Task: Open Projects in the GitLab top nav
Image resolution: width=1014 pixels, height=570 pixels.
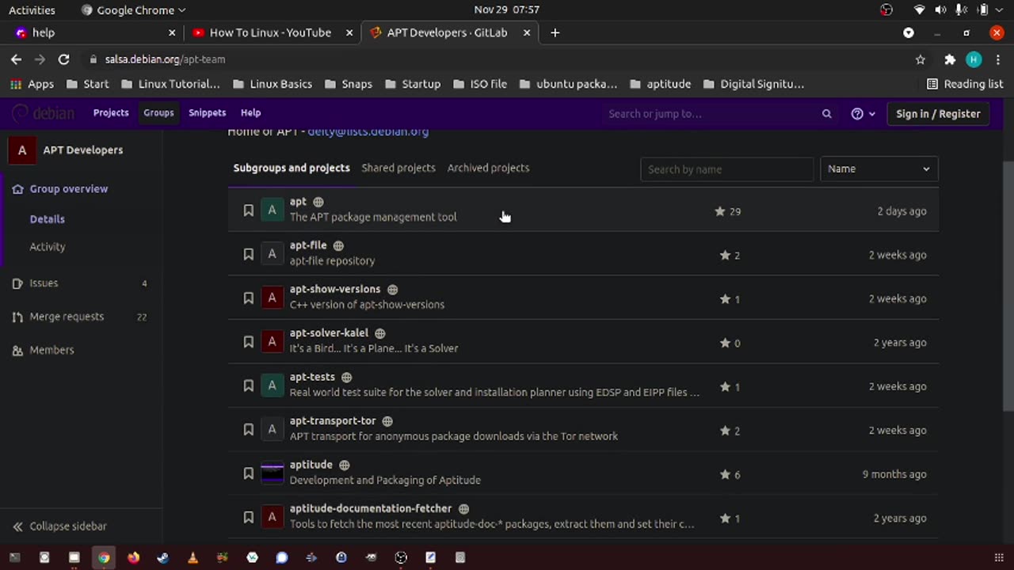Action: point(111,113)
